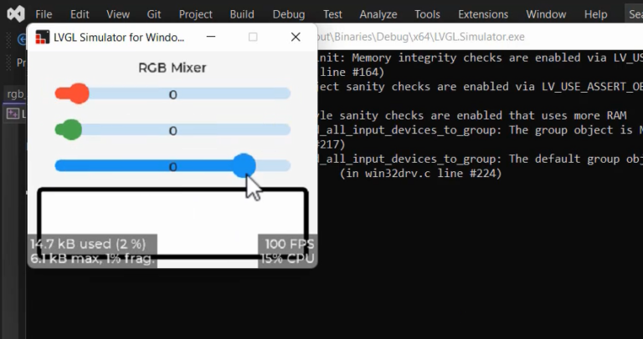Close the LVGL Simulator window
Viewport: 643px width, 339px height.
(x=296, y=37)
